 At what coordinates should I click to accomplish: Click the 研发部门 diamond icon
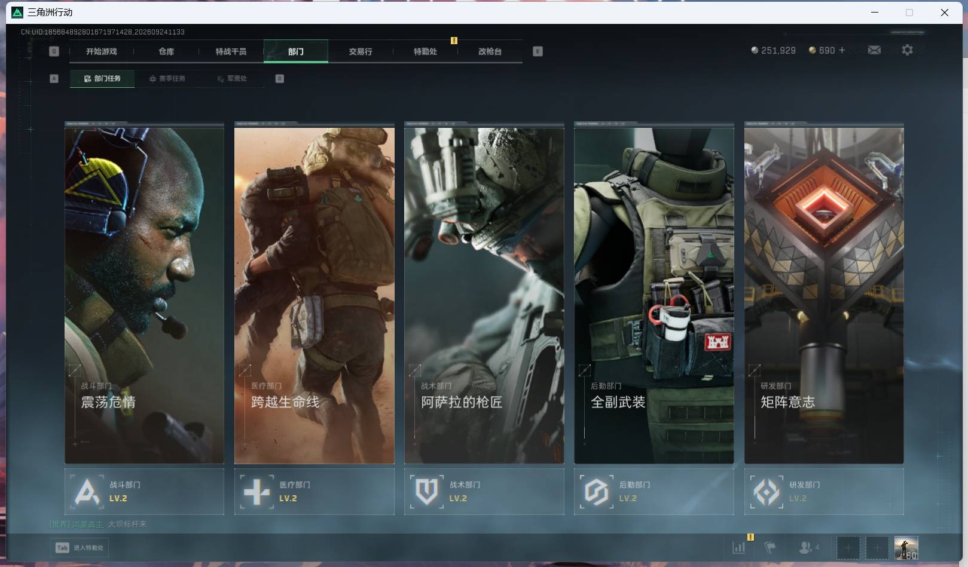(767, 492)
